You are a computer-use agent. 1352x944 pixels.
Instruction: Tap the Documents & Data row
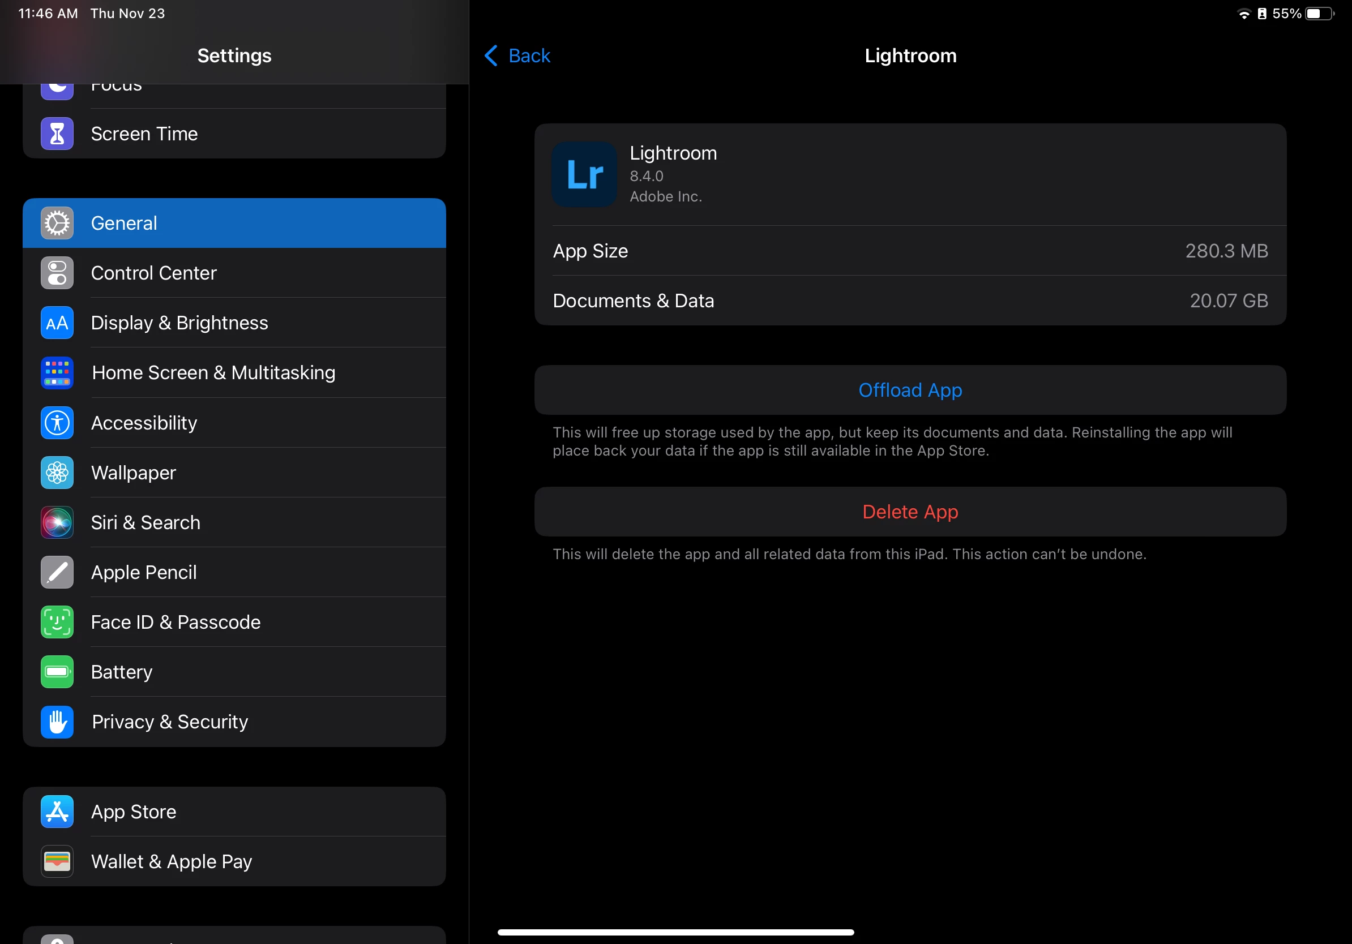[910, 301]
